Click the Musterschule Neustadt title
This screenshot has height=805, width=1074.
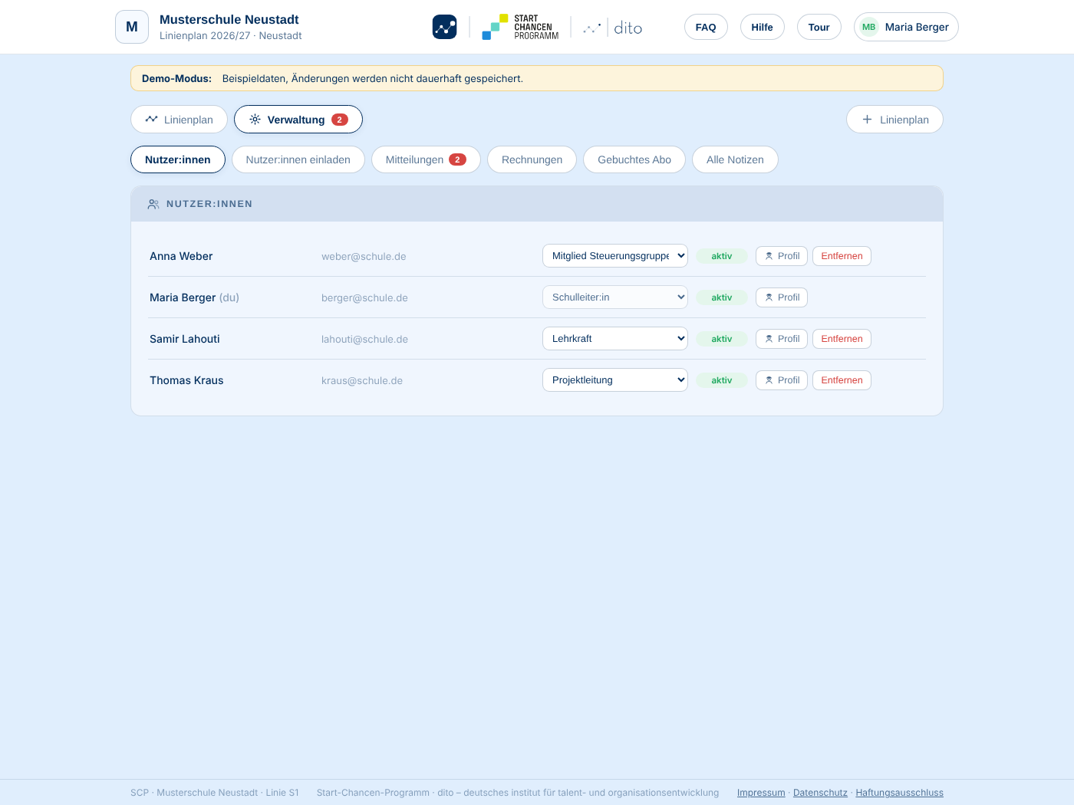pyautogui.click(x=229, y=20)
